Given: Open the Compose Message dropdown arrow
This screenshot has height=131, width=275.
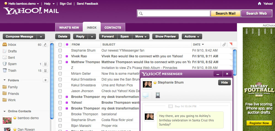Looking at the screenshot, I should coord(41,36).
